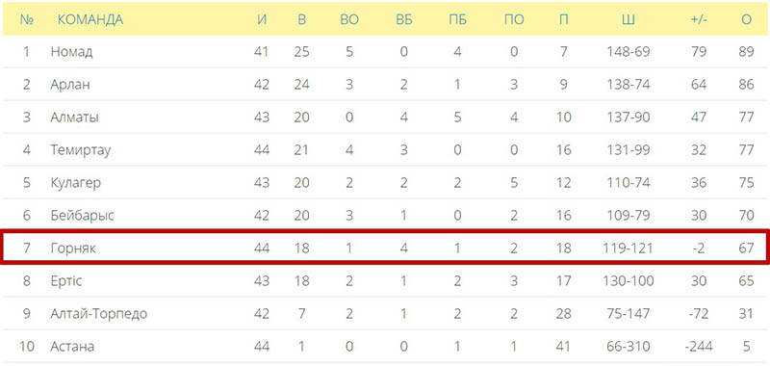
Task: Click on team Темиртау
Action: coord(81,150)
